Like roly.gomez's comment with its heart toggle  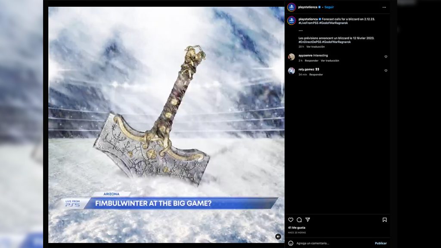[386, 70]
